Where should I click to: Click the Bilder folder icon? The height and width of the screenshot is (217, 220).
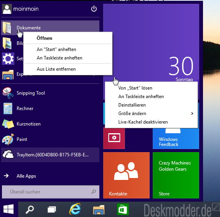click(x=7, y=43)
